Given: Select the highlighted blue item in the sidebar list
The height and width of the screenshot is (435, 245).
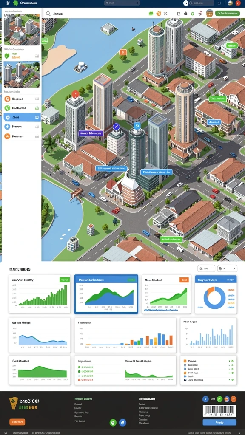Looking at the screenshot, I should 22,117.
